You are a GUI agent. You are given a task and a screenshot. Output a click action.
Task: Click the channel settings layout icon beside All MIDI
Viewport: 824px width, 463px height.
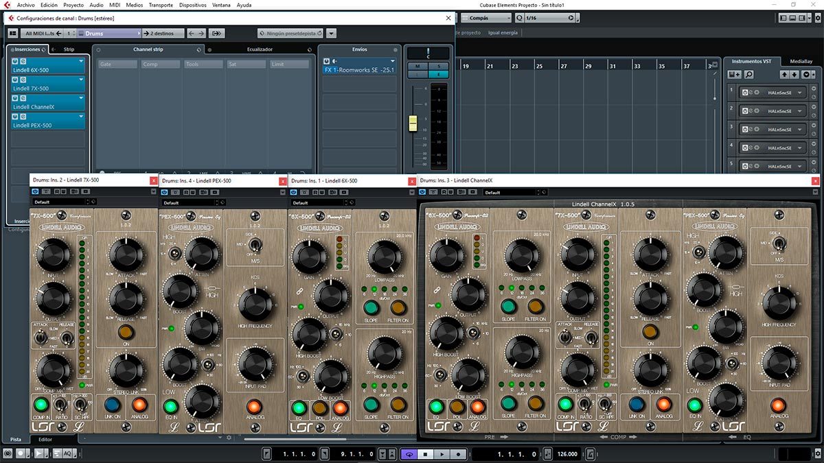click(12, 33)
